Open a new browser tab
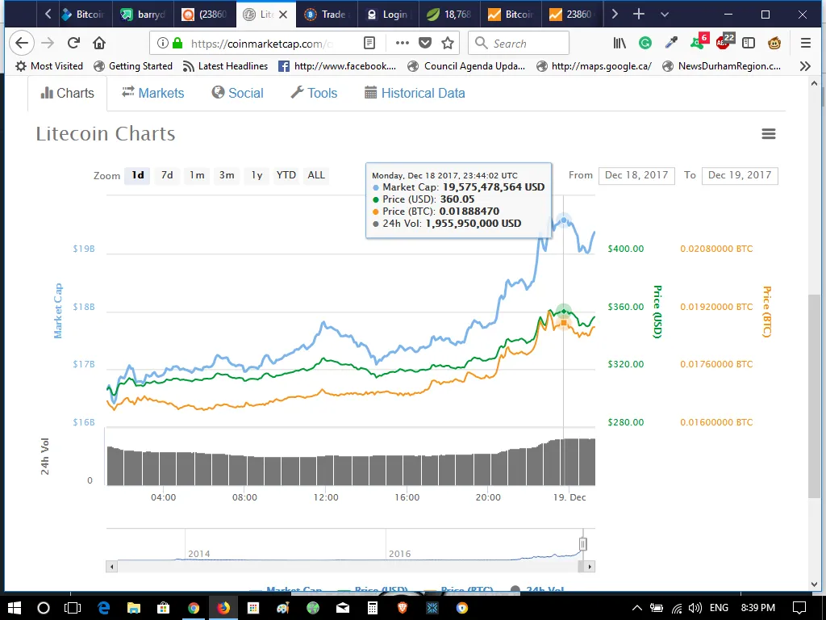826x620 pixels. coord(639,15)
